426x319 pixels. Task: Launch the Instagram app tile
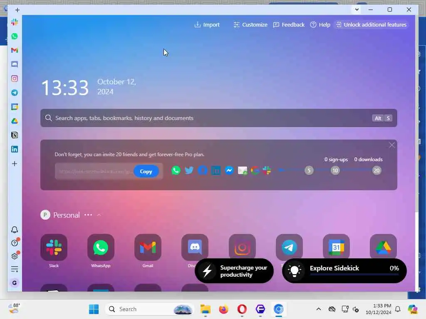pos(242,246)
